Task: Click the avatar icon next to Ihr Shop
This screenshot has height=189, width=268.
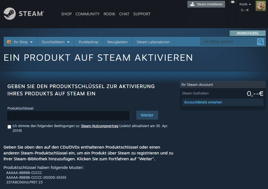Action: tap(8, 42)
